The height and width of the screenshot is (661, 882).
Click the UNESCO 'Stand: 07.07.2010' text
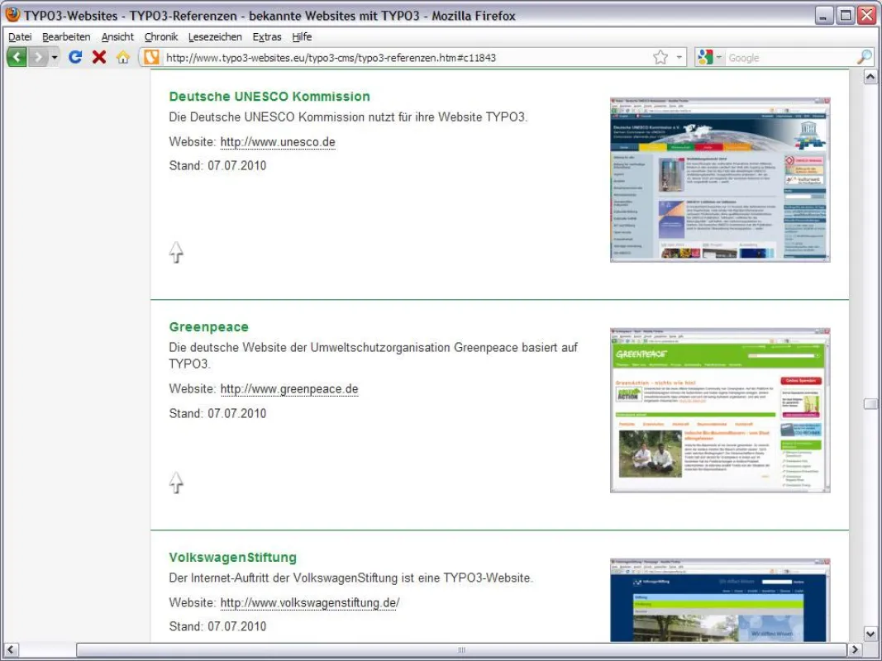(217, 166)
